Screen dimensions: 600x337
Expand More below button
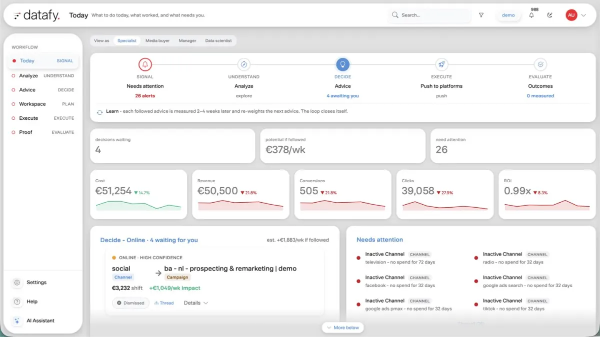point(343,328)
